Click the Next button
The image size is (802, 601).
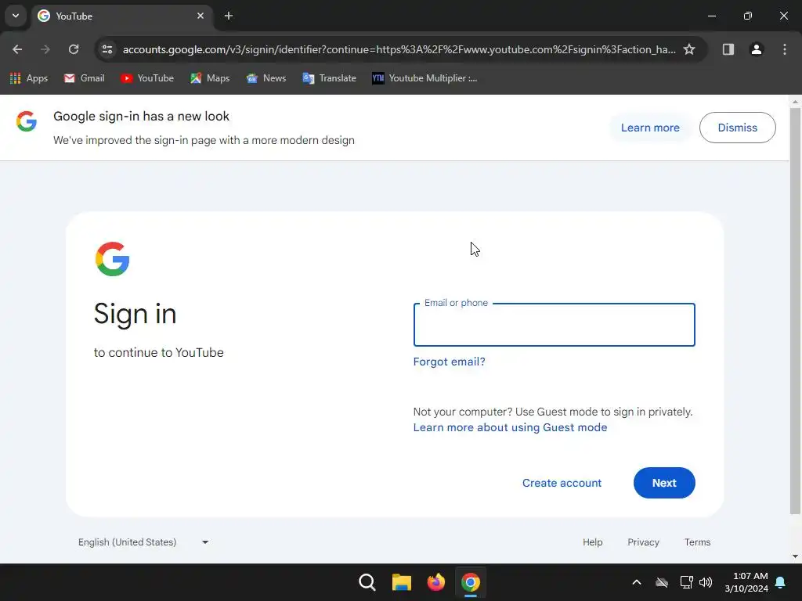coord(664,483)
